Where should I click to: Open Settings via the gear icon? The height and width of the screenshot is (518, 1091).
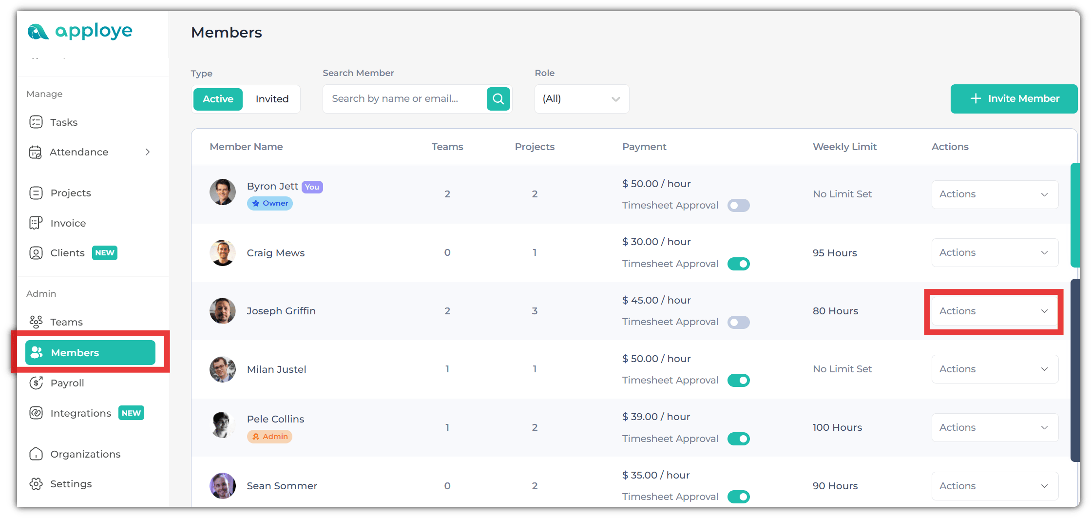click(36, 484)
